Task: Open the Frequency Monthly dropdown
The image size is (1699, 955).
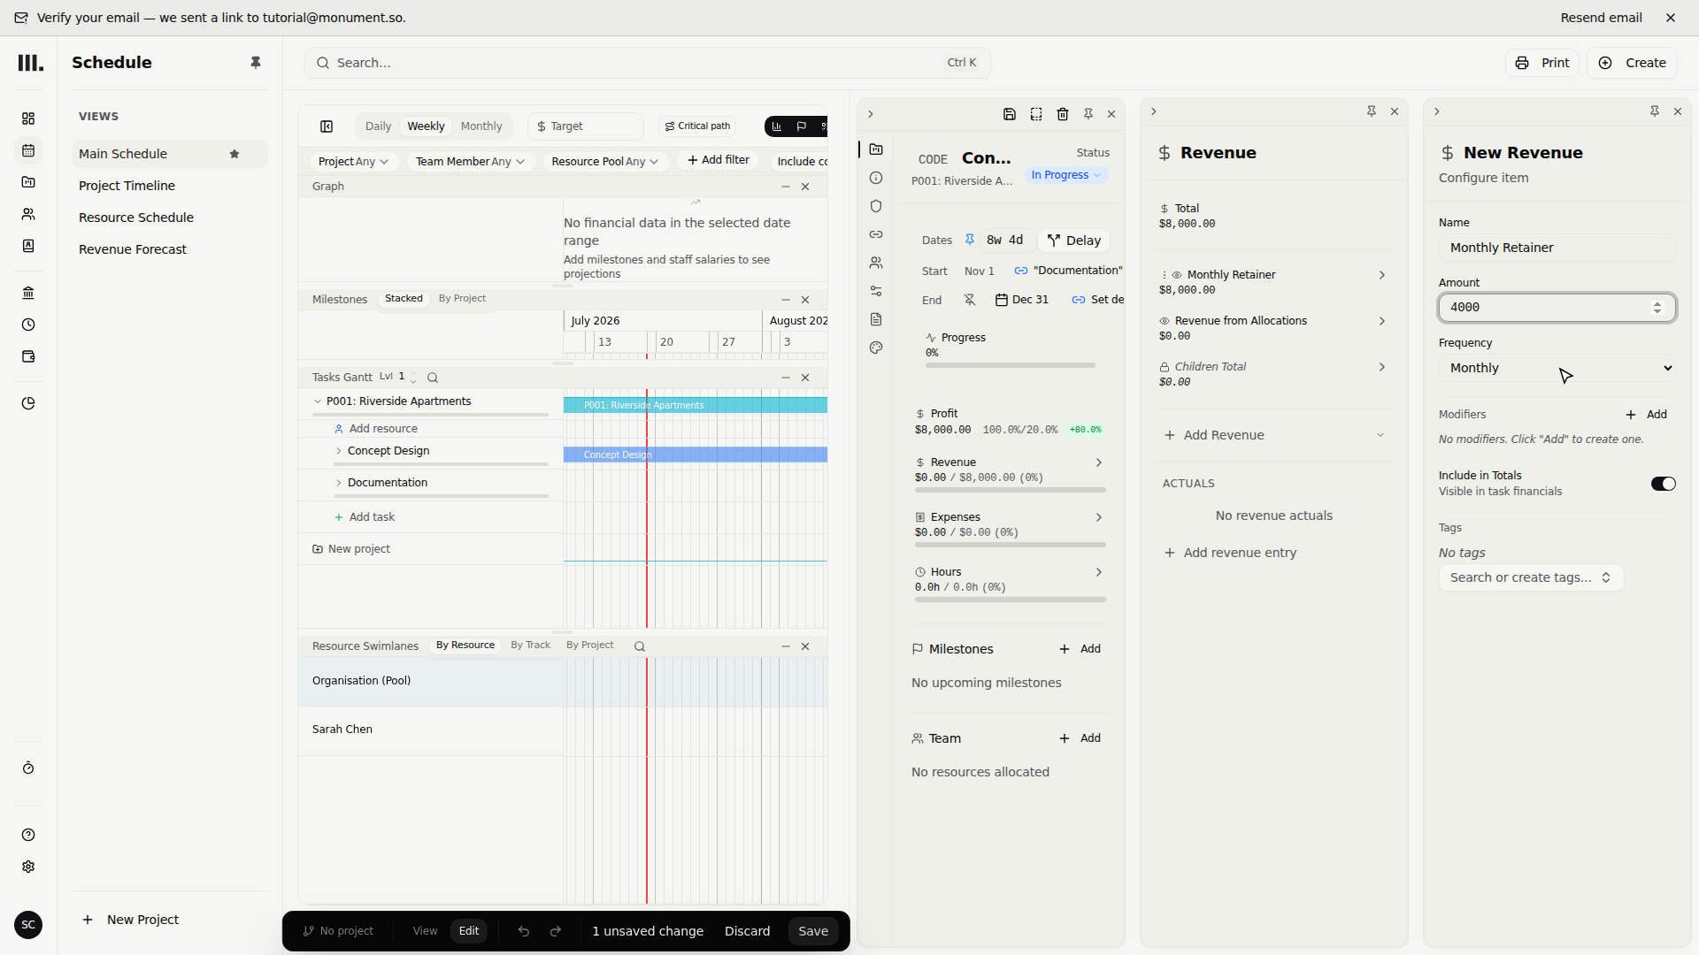Action: tap(1557, 368)
